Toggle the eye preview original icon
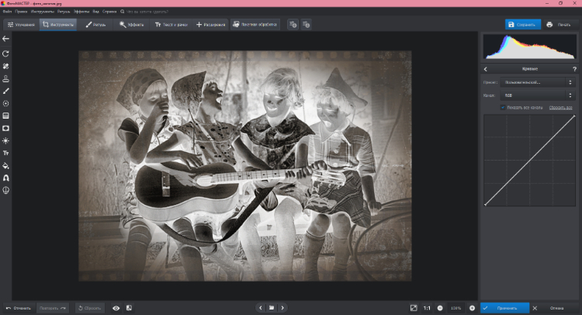This screenshot has width=582, height=315. (x=116, y=308)
